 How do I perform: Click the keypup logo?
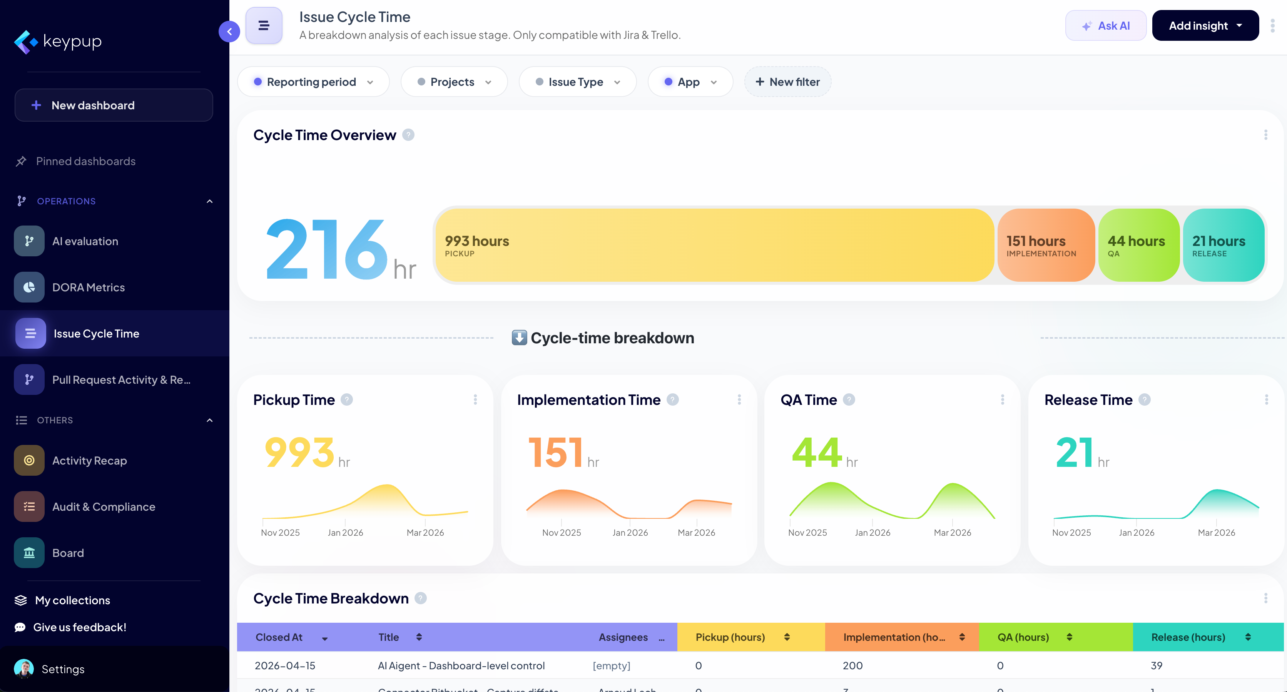(58, 42)
